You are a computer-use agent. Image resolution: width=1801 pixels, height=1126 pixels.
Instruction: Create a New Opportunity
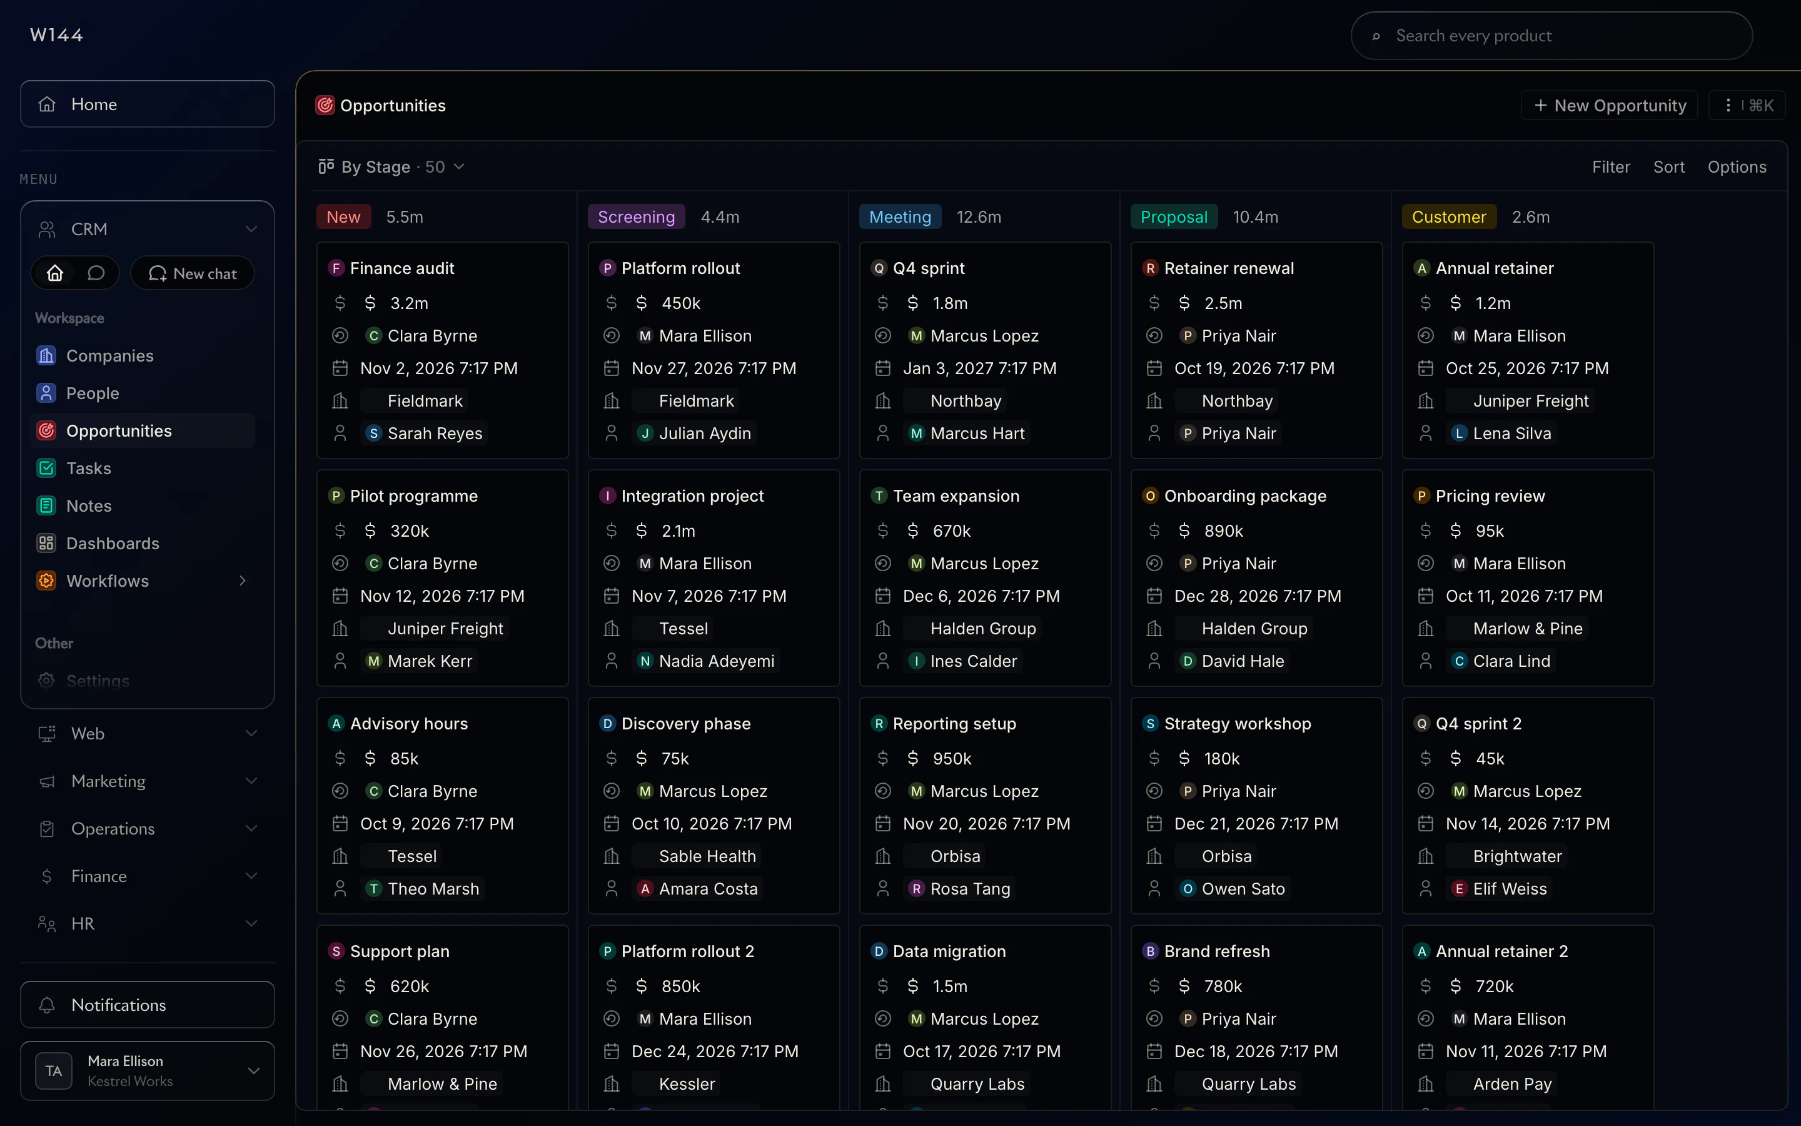coord(1610,106)
